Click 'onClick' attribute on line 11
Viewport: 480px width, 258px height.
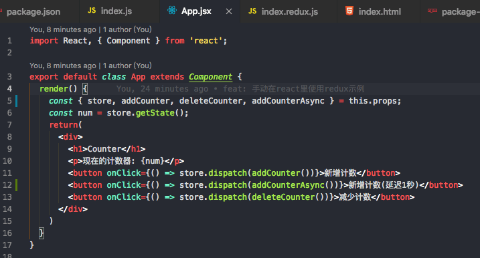click(x=124, y=173)
